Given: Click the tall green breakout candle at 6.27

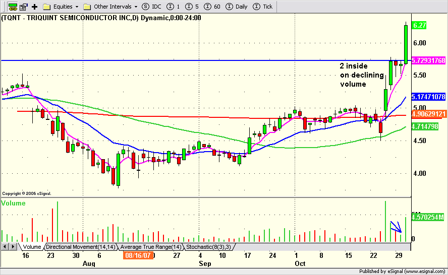Looking at the screenshot, I should pos(406,44).
